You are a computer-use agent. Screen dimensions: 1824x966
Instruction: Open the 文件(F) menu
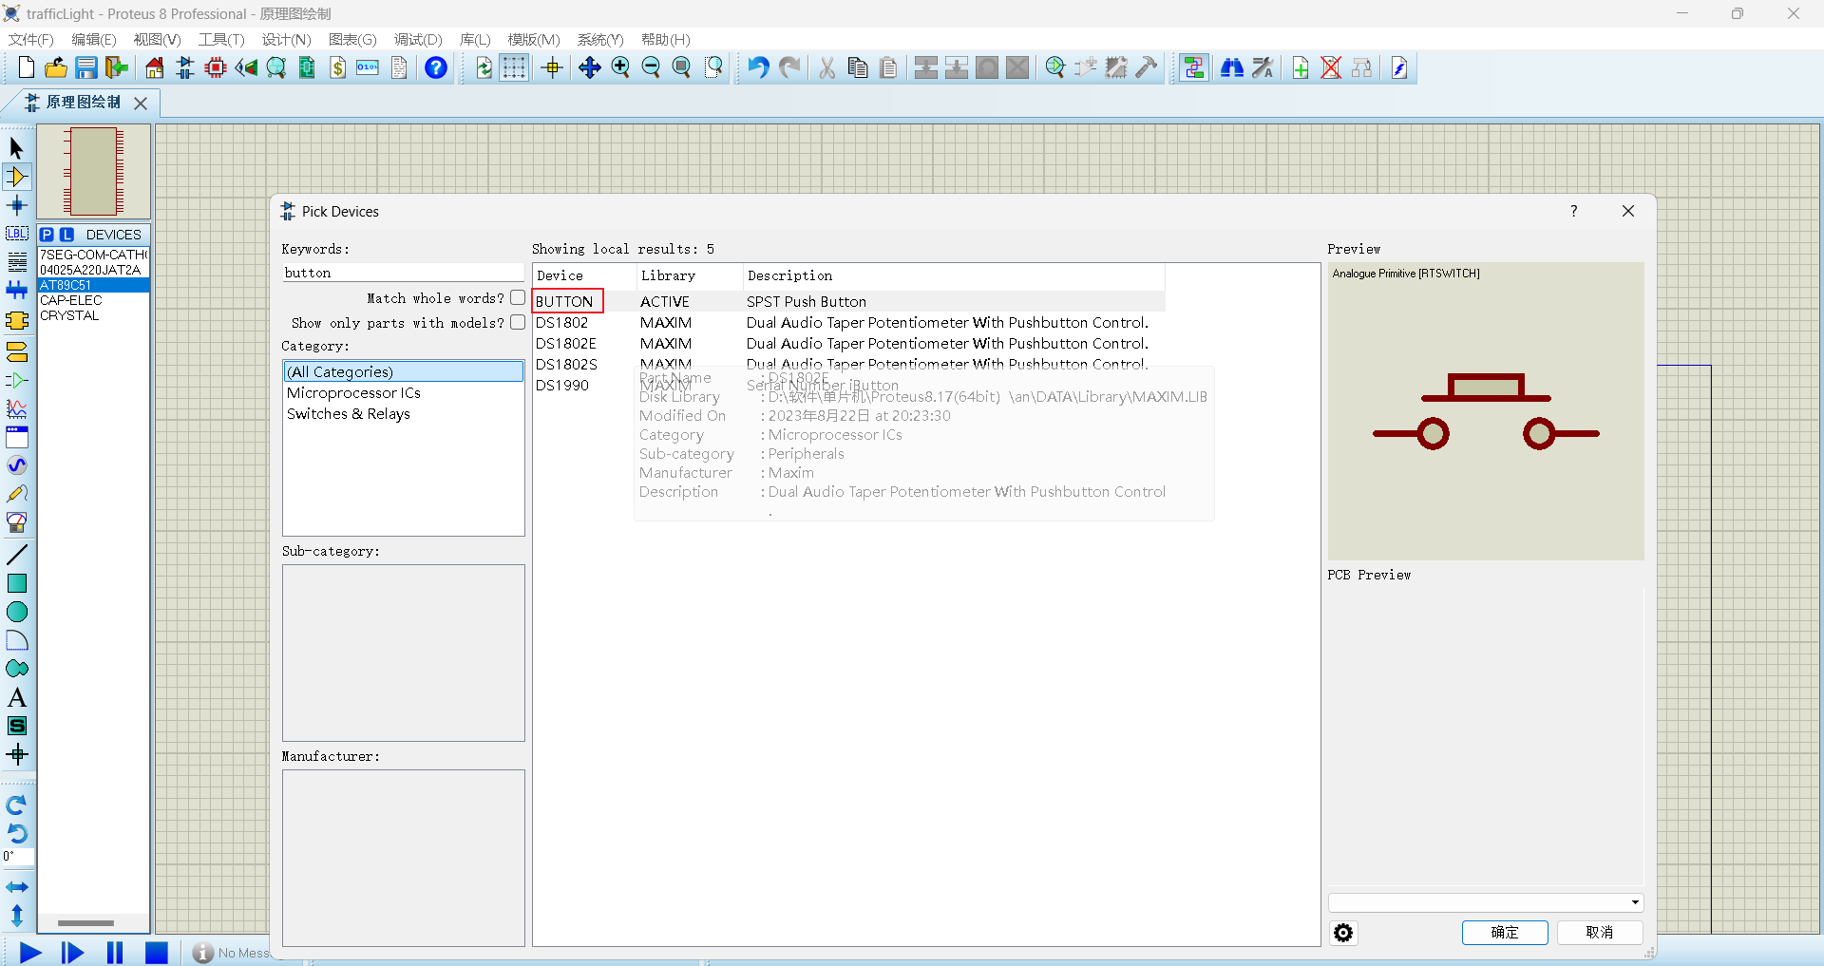pos(31,40)
